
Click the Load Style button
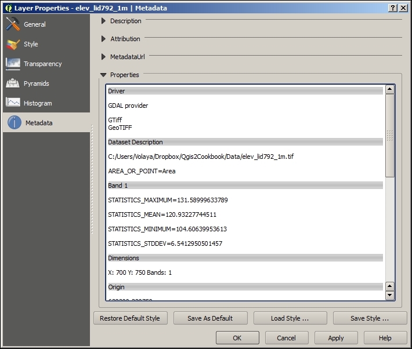tap(290, 318)
